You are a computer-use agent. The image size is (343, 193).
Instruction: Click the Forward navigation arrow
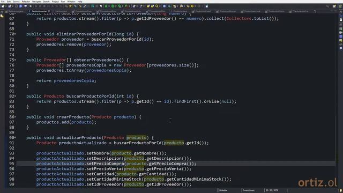tap(199, 6)
